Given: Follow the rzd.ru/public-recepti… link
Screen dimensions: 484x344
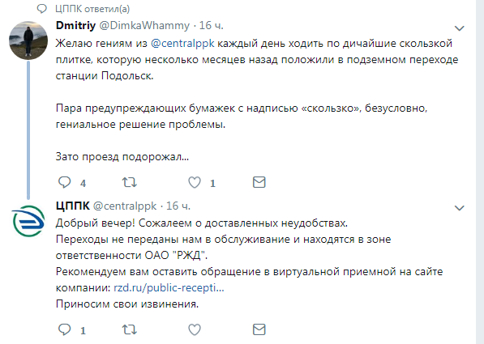Looking at the screenshot, I should pos(169,288).
